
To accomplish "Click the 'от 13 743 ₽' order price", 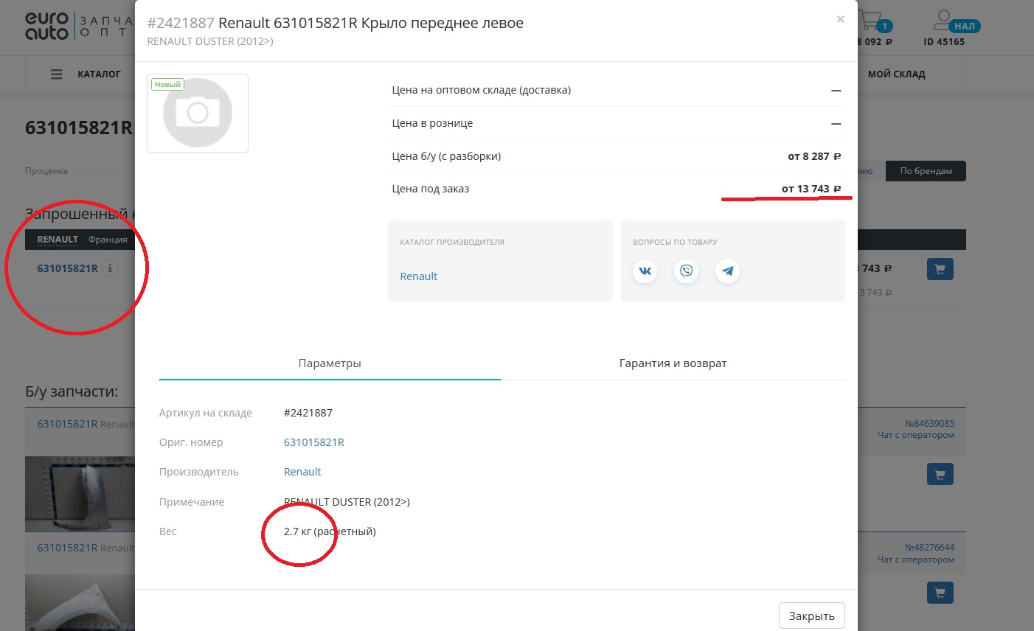I will [811, 189].
